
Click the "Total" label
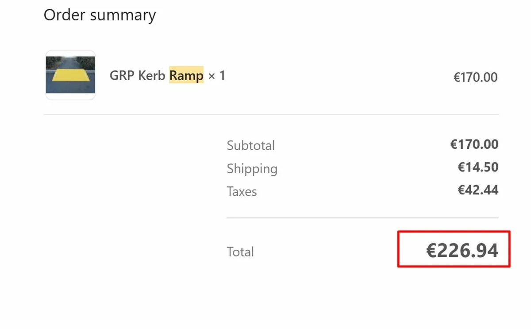[x=240, y=252]
